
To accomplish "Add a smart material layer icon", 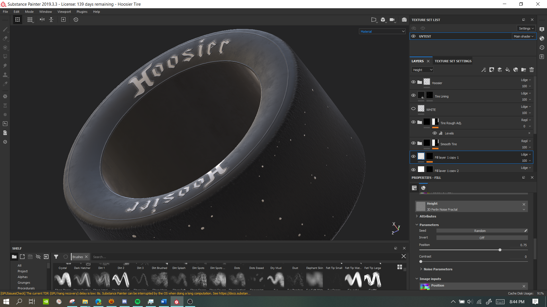I will (x=516, y=70).
